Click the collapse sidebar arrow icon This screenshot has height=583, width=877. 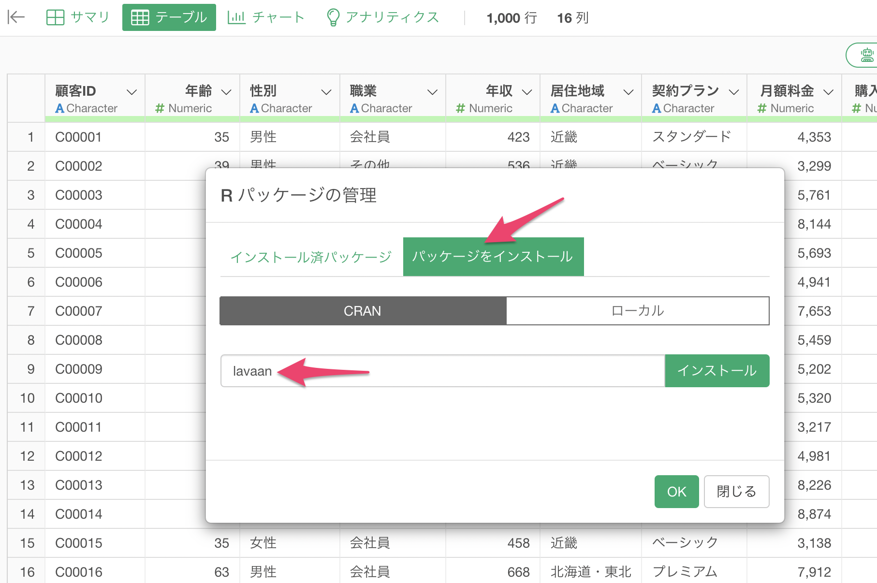pos(16,17)
